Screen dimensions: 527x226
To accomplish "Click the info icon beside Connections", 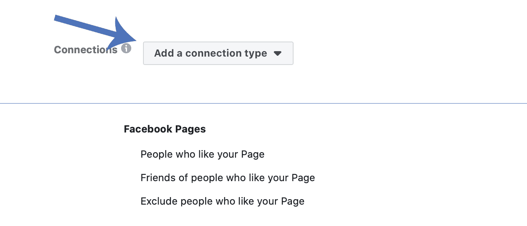I will pos(126,49).
